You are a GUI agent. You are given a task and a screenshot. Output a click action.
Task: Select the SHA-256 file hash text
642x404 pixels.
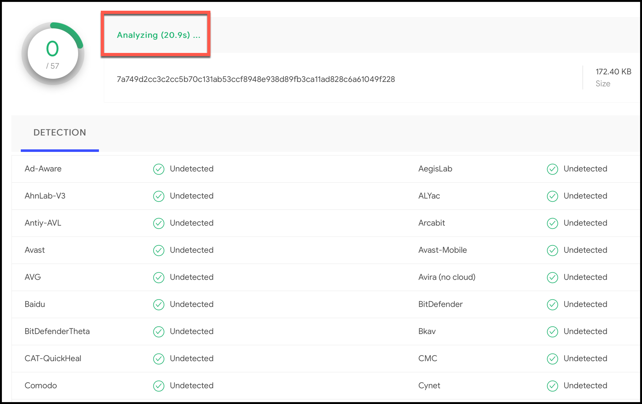pos(255,79)
